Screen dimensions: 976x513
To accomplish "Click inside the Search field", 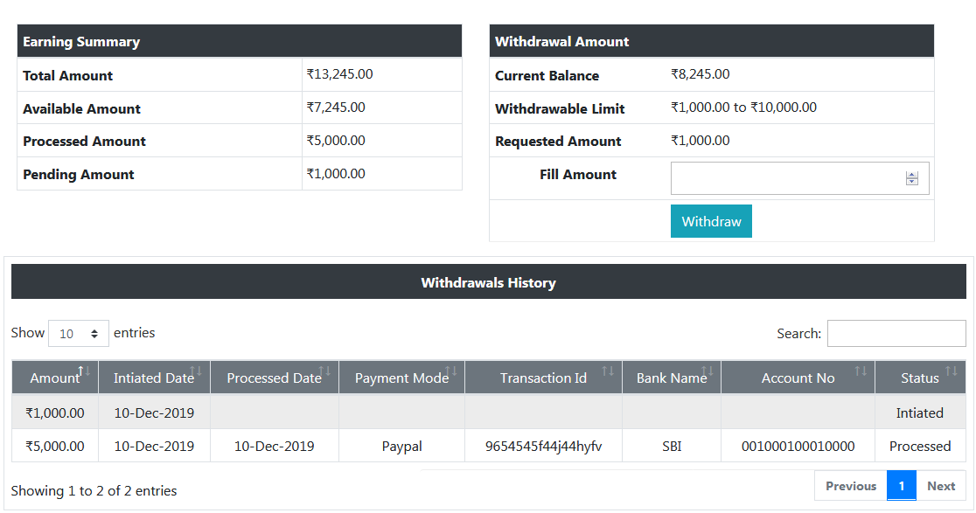I will point(896,333).
